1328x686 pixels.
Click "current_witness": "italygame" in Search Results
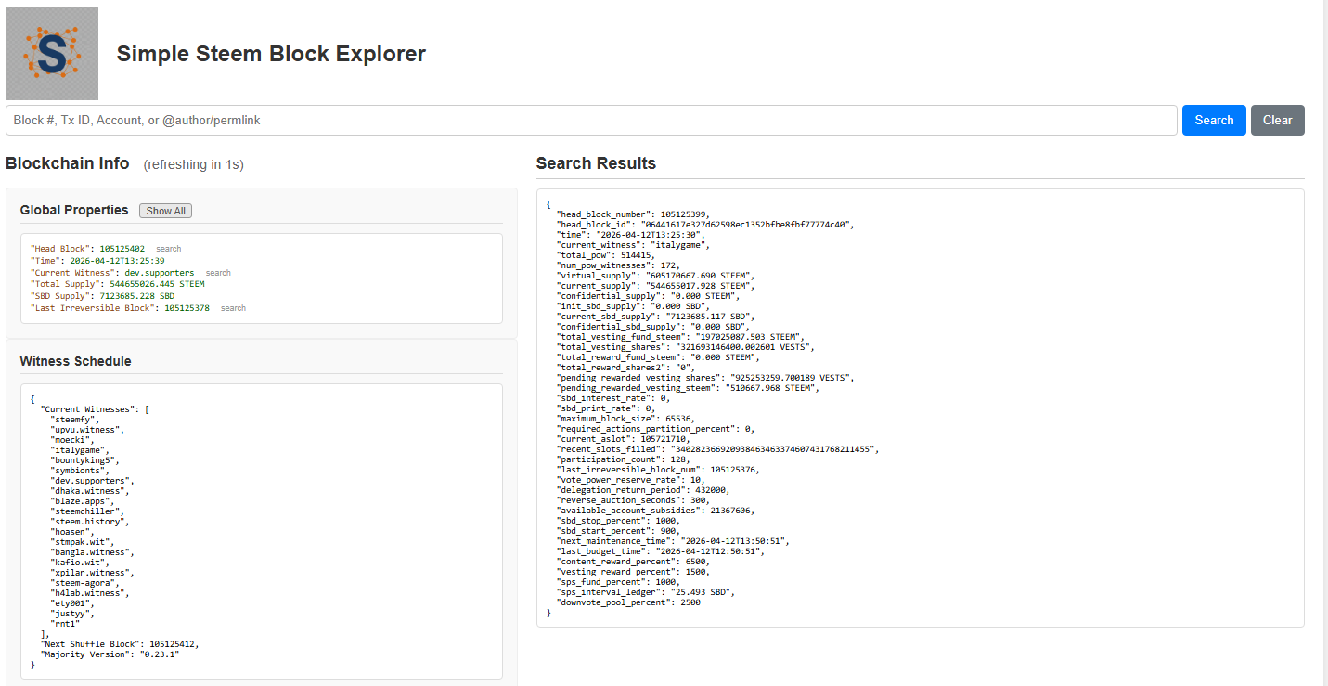[x=633, y=245]
